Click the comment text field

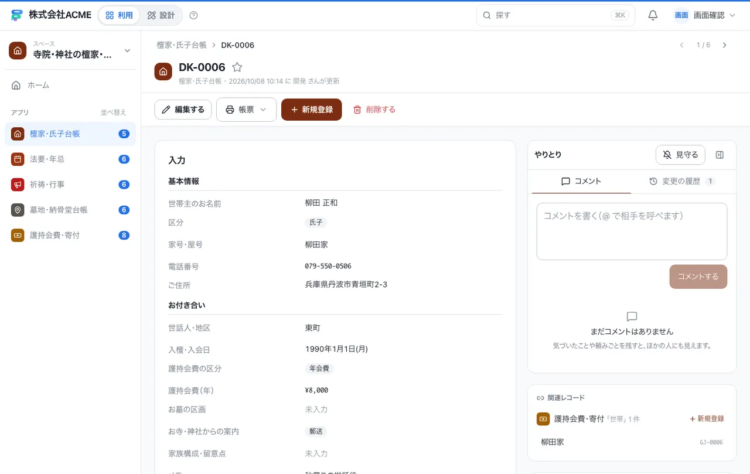coord(632,231)
